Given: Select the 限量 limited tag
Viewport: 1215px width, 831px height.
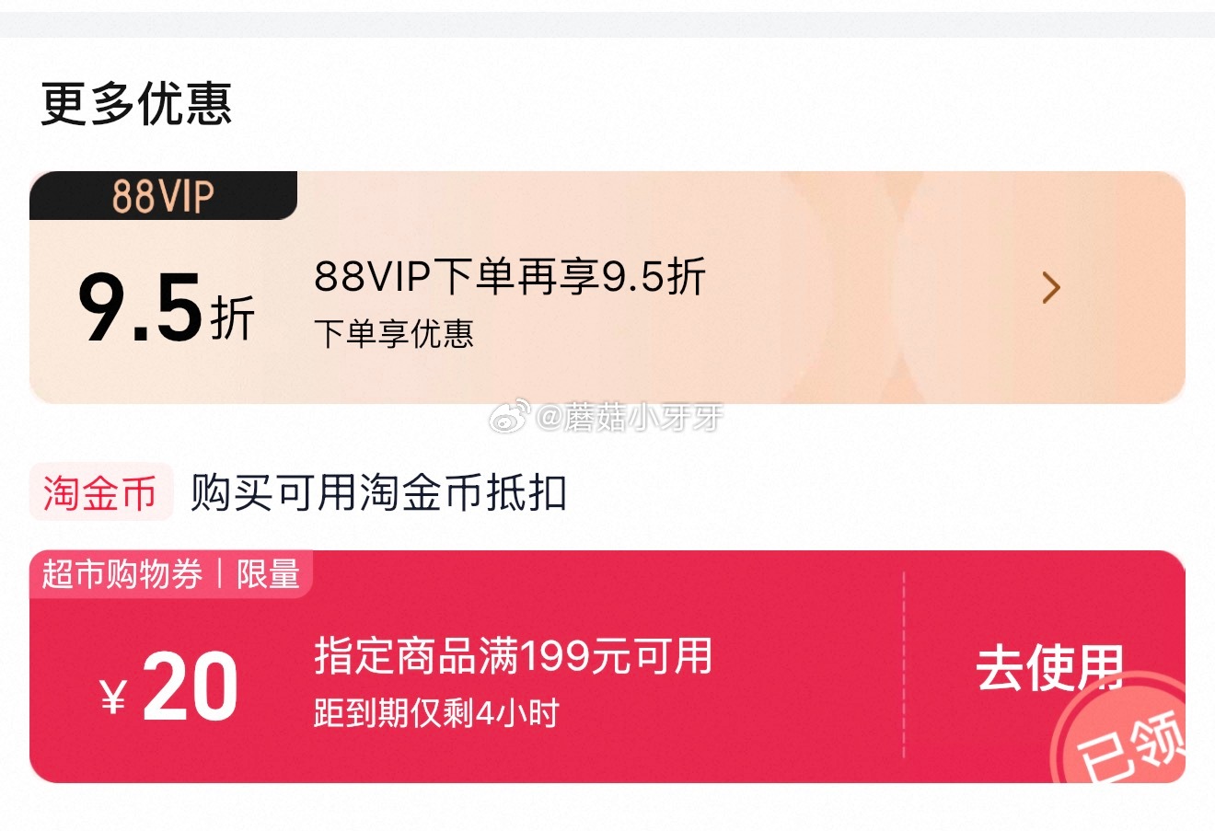Looking at the screenshot, I should pos(268,574).
